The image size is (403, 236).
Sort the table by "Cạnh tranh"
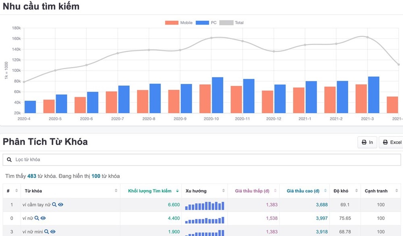(x=376, y=191)
